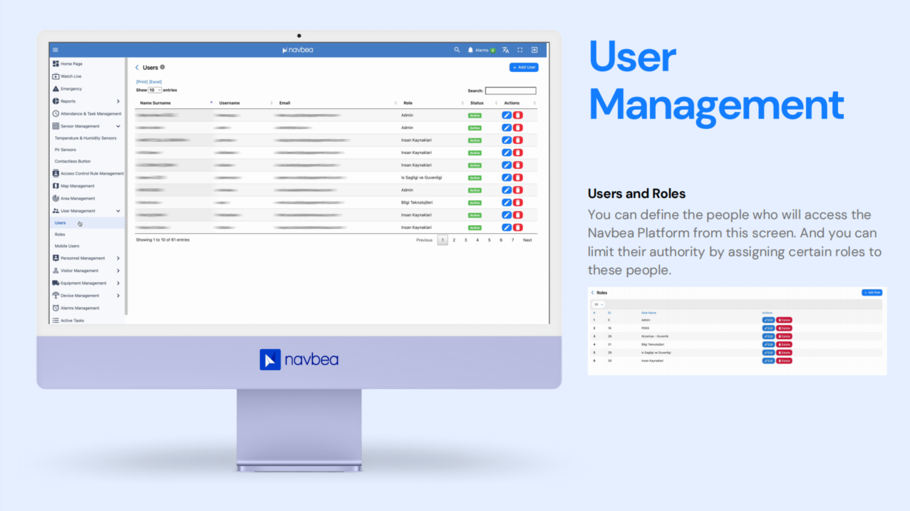Click the info icon beside the Users title
This screenshot has height=511, width=910.
(162, 67)
